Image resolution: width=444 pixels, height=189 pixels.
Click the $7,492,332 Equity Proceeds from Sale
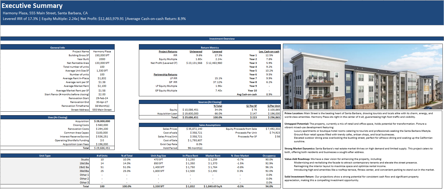[x=273, y=129]
